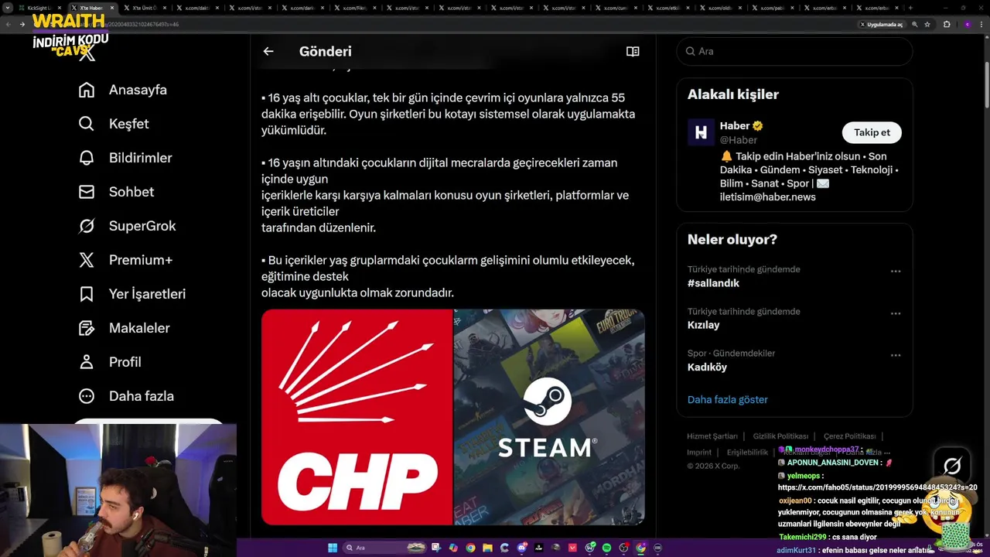This screenshot has width=990, height=557.
Task: Click the zoom magnifier icon in address bar
Action: point(915,24)
